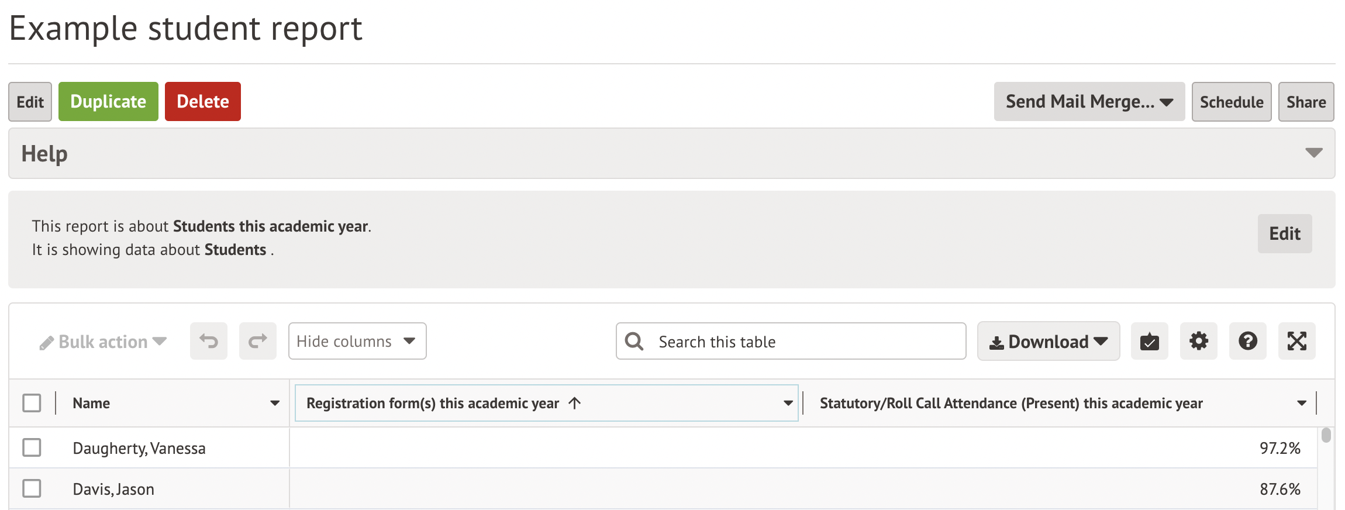Image resolution: width=1345 pixels, height=510 pixels.
Task: Check the Daugherty, Vanessa row checkbox
Action: [32, 448]
